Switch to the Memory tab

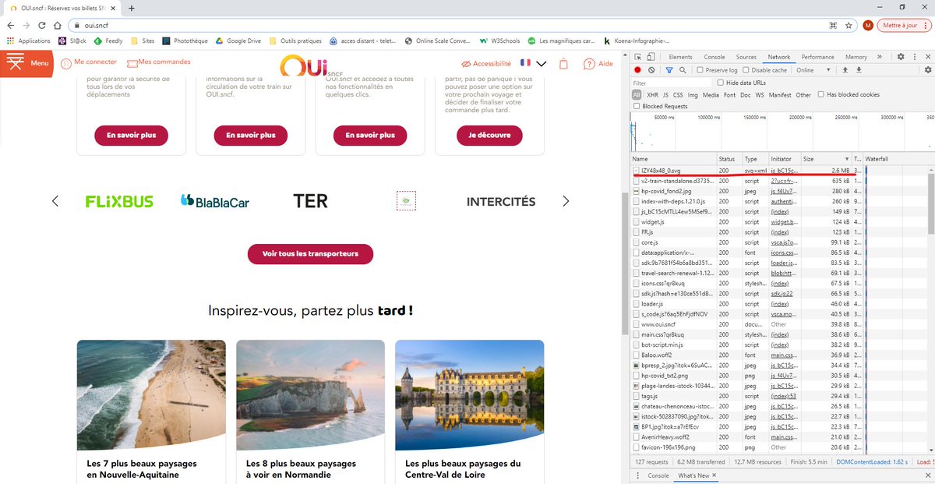[x=856, y=57]
